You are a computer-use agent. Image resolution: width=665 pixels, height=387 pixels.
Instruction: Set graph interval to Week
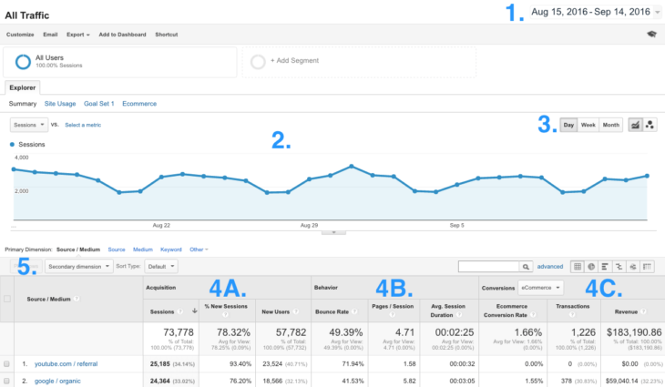tap(588, 125)
